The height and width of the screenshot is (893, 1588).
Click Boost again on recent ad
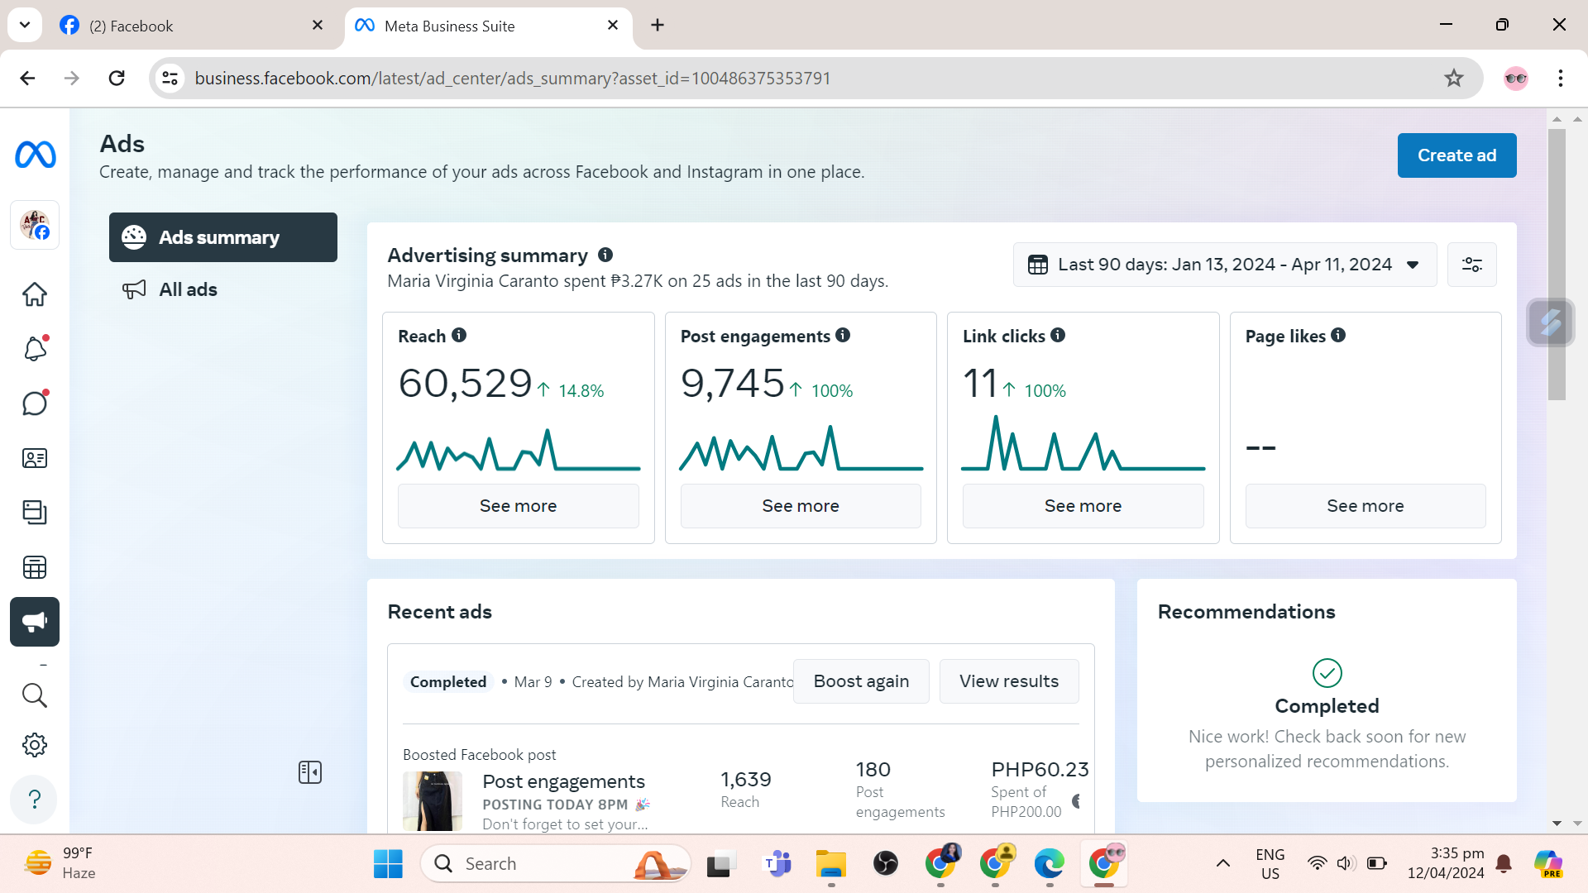click(861, 681)
